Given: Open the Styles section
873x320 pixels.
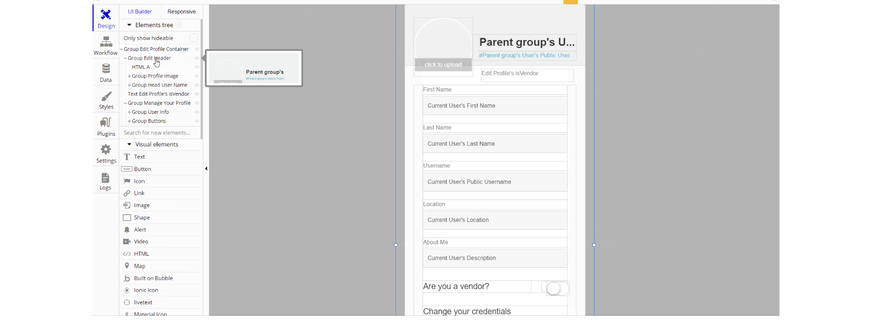Looking at the screenshot, I should pos(106,100).
